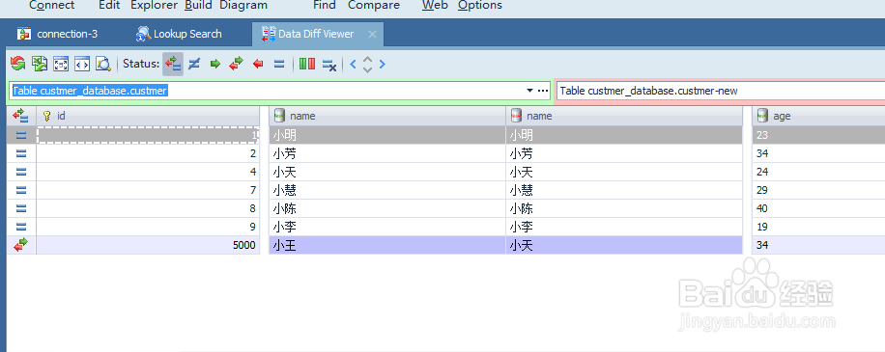Screen dimensions: 885x352
Task: Select the right name cell 小李
Action: coord(624,227)
